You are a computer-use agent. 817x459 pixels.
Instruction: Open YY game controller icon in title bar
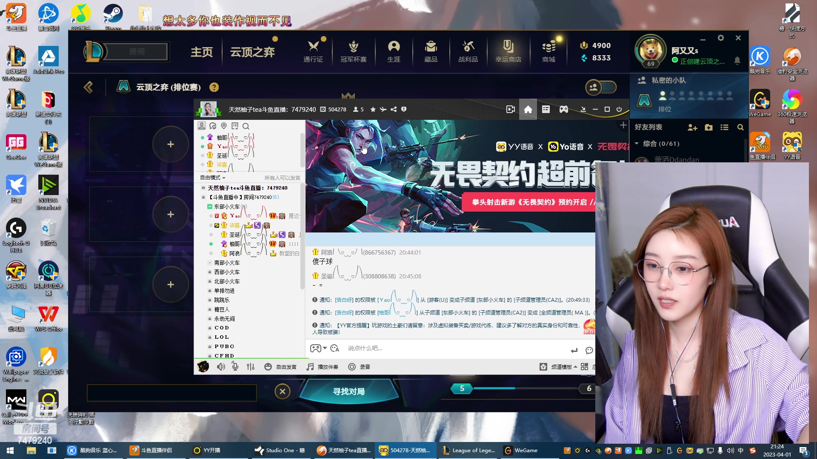pyautogui.click(x=563, y=109)
